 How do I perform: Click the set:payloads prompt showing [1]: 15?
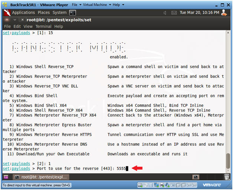(28, 33)
